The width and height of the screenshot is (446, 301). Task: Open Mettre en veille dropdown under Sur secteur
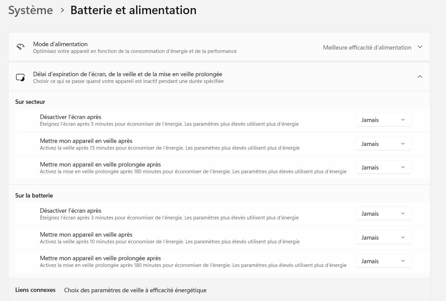point(383,144)
